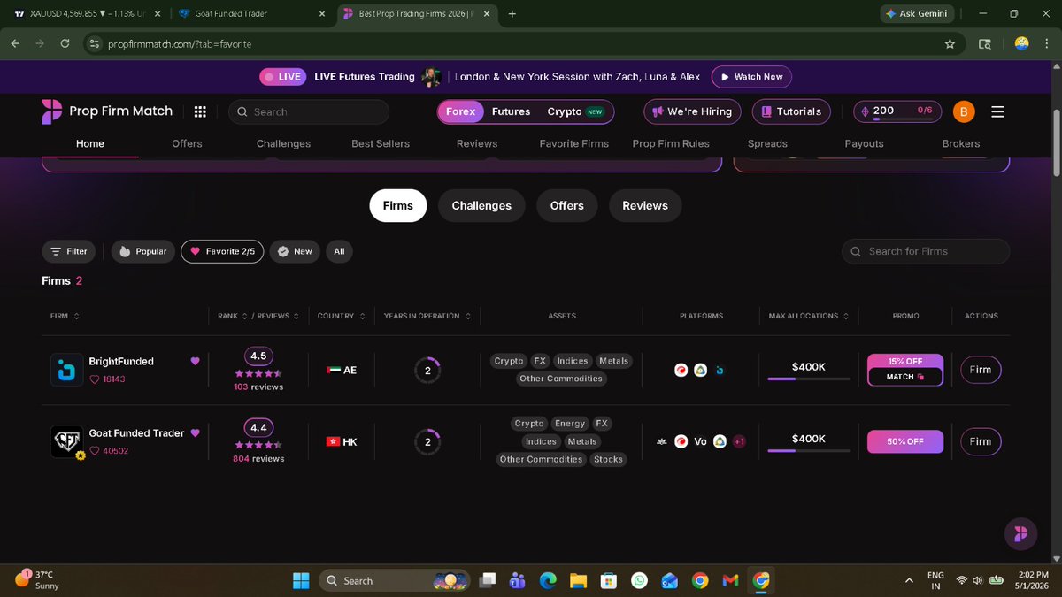1062x597 pixels.
Task: Switch to Futures market toggle
Action: (x=512, y=111)
